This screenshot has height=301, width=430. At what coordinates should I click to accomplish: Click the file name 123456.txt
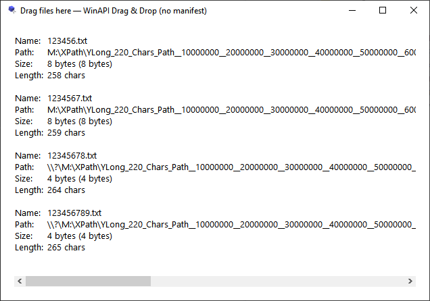[68, 42]
